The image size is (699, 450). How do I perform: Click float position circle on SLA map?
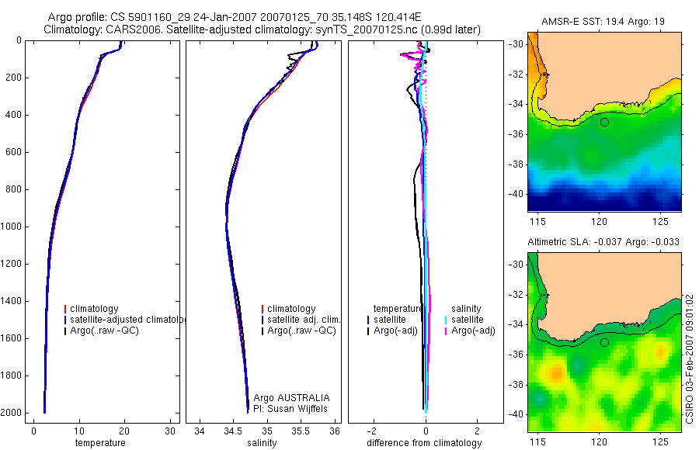pyautogui.click(x=604, y=343)
